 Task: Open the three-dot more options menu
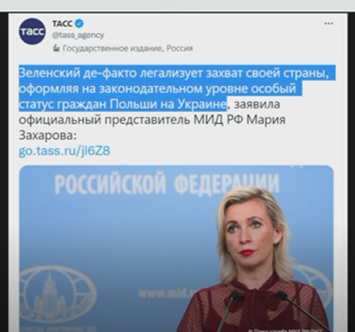pyautogui.click(x=329, y=23)
